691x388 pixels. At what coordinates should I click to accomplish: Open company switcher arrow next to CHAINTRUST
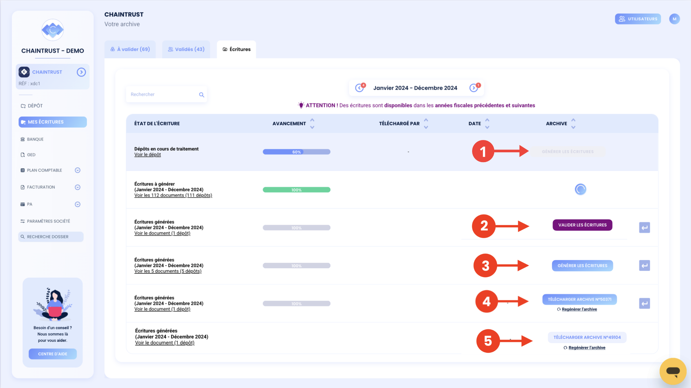81,72
